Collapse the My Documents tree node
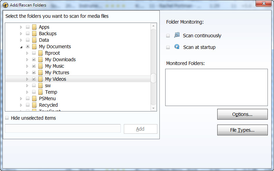274x171 pixels. (x=21, y=47)
